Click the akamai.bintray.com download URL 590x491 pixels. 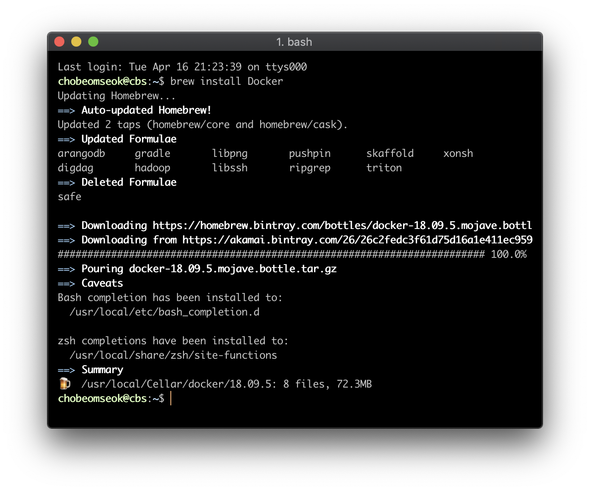coord(357,240)
